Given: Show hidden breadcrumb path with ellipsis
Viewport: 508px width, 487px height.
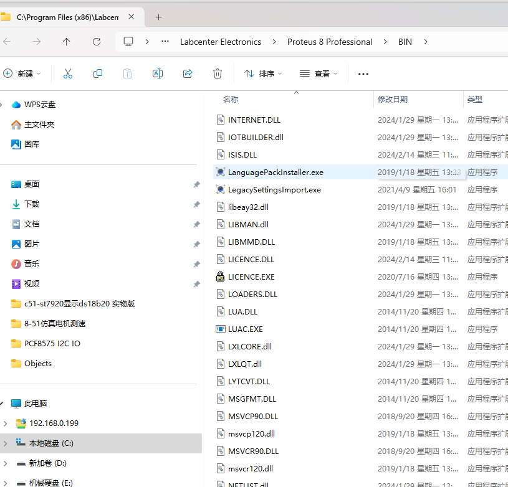Looking at the screenshot, I should click(x=165, y=42).
